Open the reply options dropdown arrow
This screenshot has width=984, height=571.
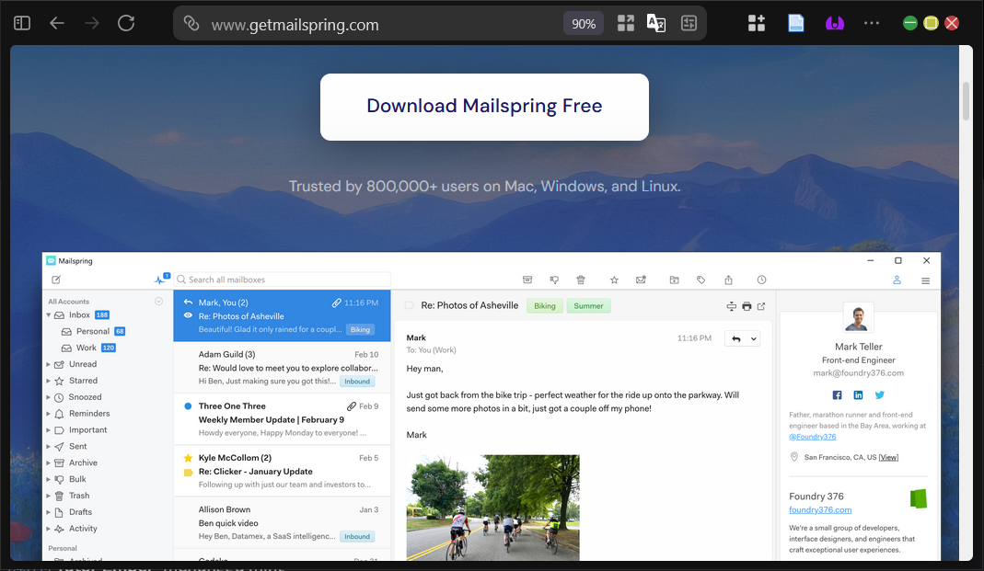pos(754,338)
